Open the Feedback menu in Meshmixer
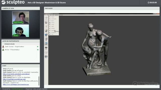Image resolution: width=161 pixels, height=90 pixels. tap(56, 15)
